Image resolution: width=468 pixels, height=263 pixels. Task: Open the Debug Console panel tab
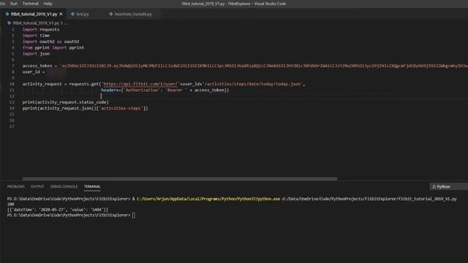(64, 186)
